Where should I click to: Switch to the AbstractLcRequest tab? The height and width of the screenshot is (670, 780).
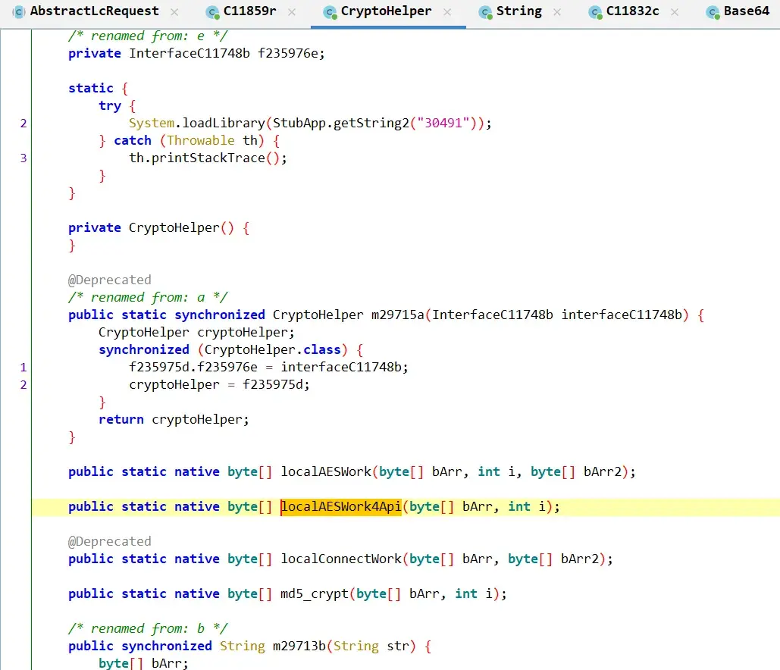95,11
